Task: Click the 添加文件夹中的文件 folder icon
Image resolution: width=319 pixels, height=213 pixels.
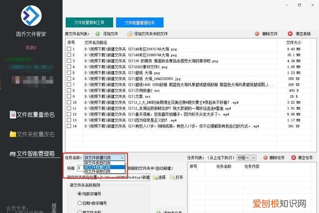Action: pyautogui.click(x=130, y=34)
